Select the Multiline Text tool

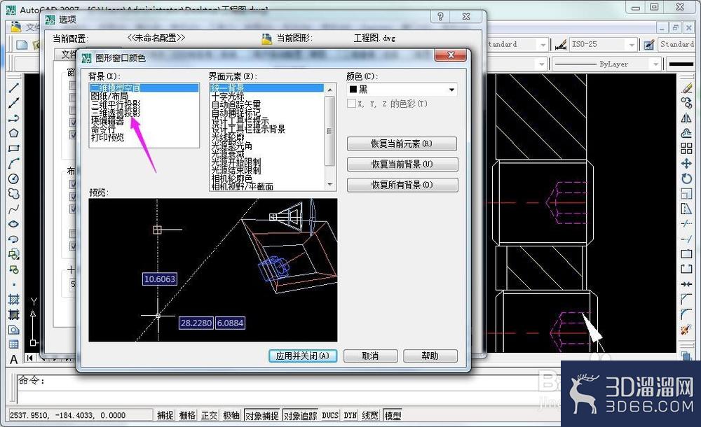click(x=14, y=360)
